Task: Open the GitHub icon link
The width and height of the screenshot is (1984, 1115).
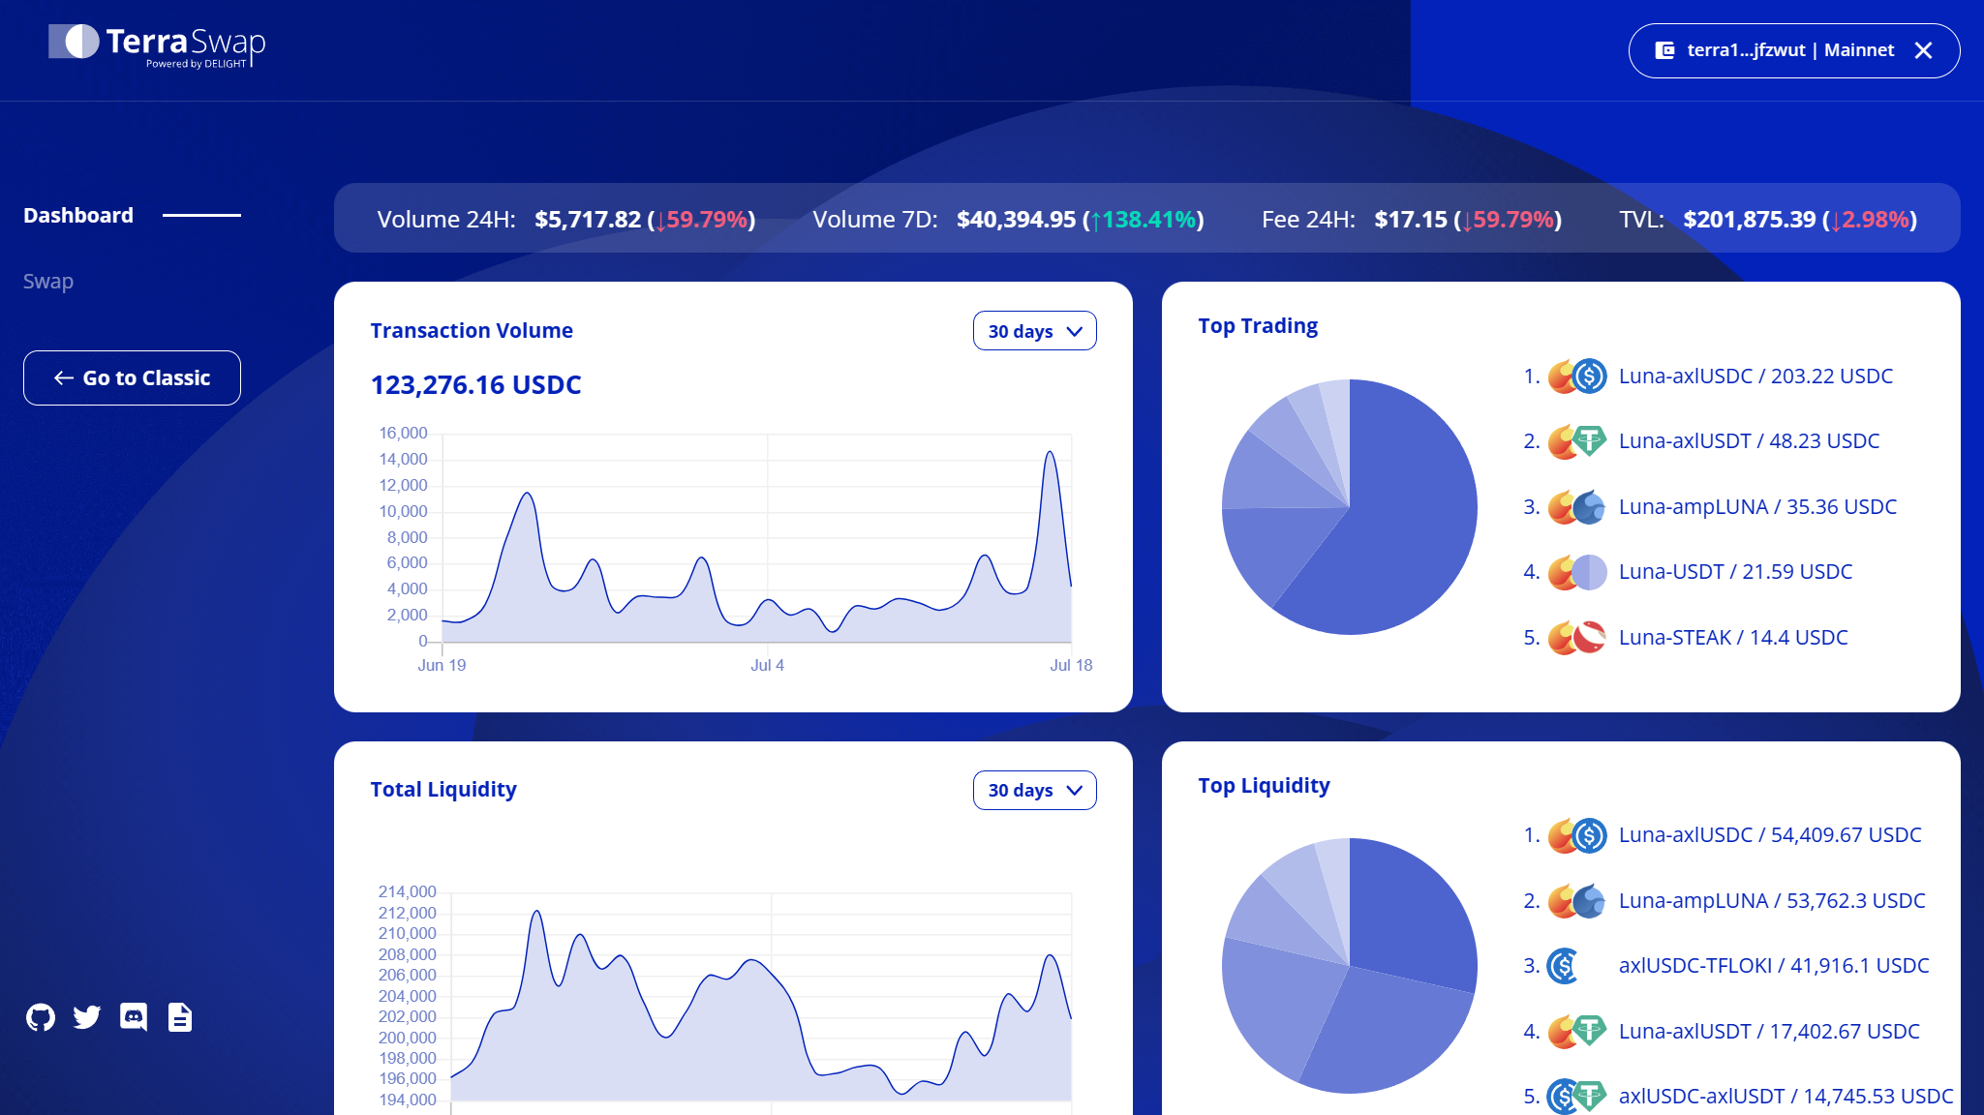Action: (41, 1017)
